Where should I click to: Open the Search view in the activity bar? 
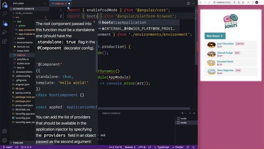[x=5, y=14]
